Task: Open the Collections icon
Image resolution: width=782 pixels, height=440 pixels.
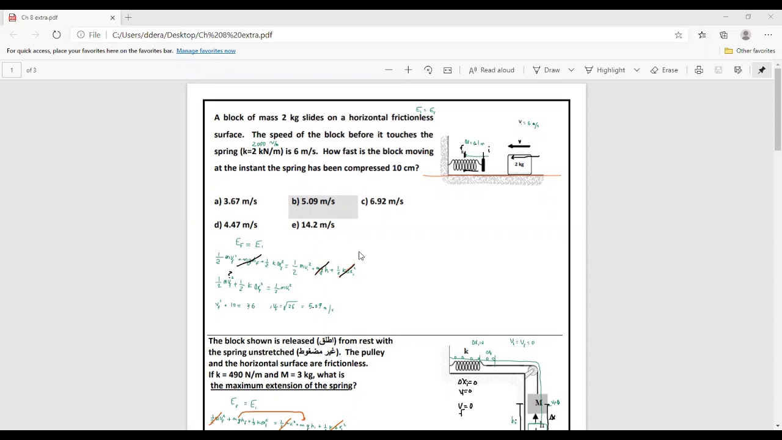Action: [724, 35]
